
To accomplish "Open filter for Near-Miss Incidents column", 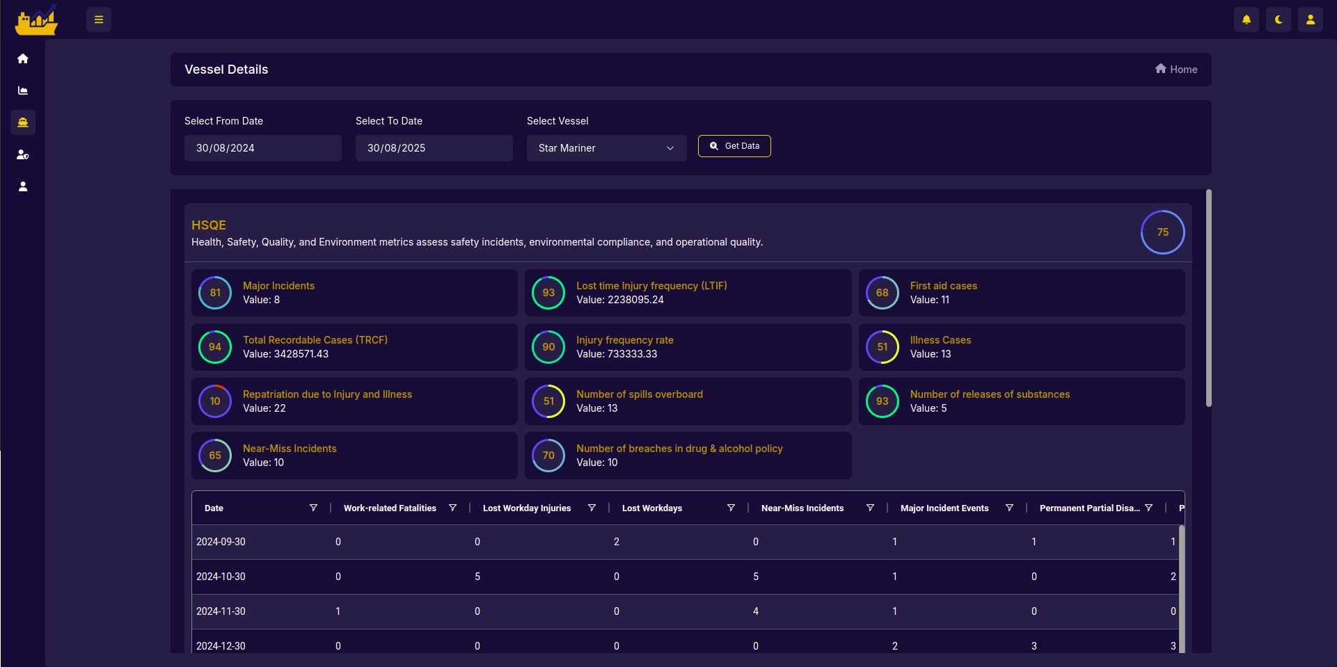I will pyautogui.click(x=870, y=508).
